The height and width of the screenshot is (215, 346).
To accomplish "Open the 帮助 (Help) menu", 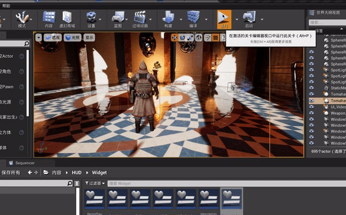I will click(x=6, y=6).
